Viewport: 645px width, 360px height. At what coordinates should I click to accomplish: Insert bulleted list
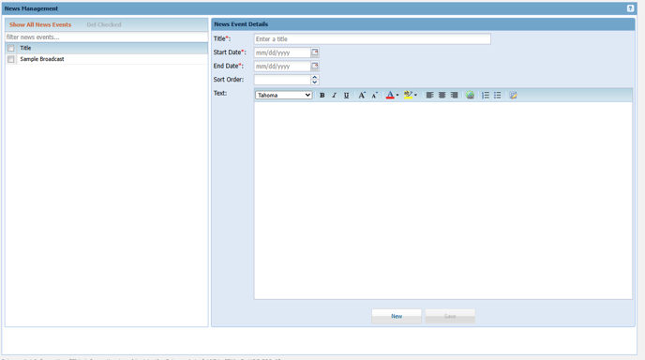click(497, 95)
